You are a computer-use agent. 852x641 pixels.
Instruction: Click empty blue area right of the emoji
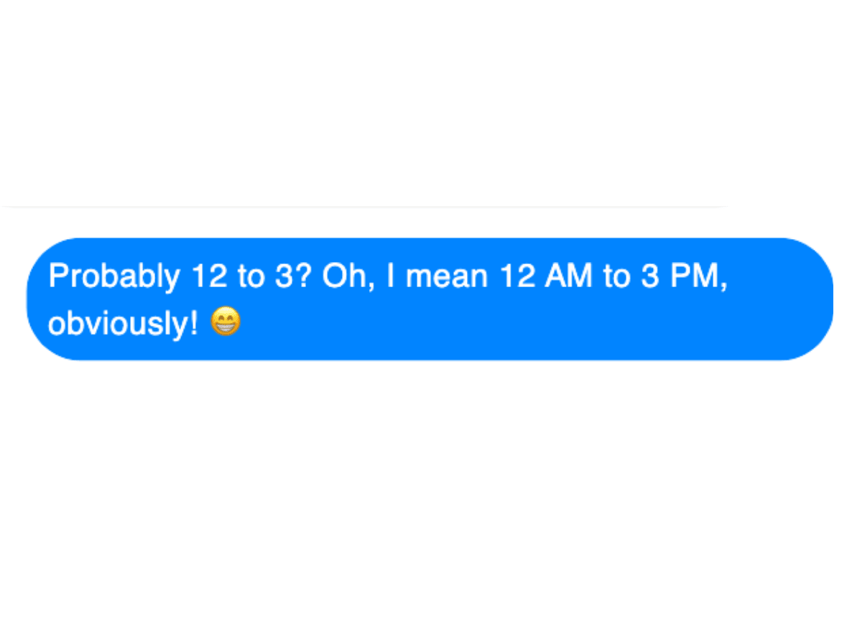517,323
